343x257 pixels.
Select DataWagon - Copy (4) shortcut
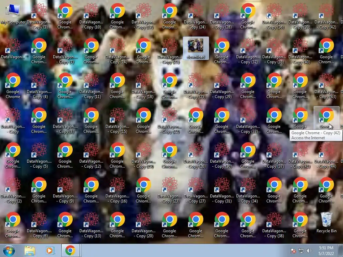click(39, 85)
